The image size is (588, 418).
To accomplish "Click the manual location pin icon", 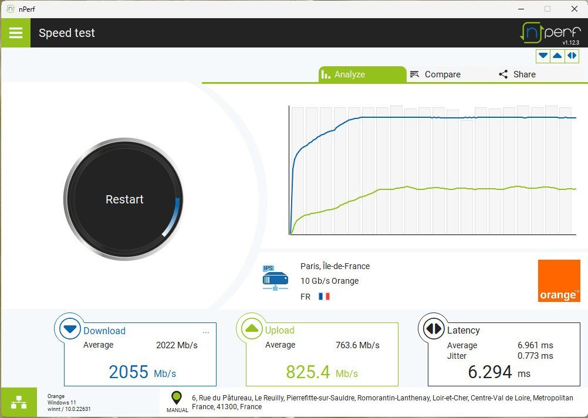I will tap(177, 399).
